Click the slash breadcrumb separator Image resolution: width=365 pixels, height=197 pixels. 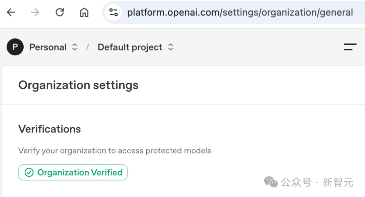click(x=88, y=47)
